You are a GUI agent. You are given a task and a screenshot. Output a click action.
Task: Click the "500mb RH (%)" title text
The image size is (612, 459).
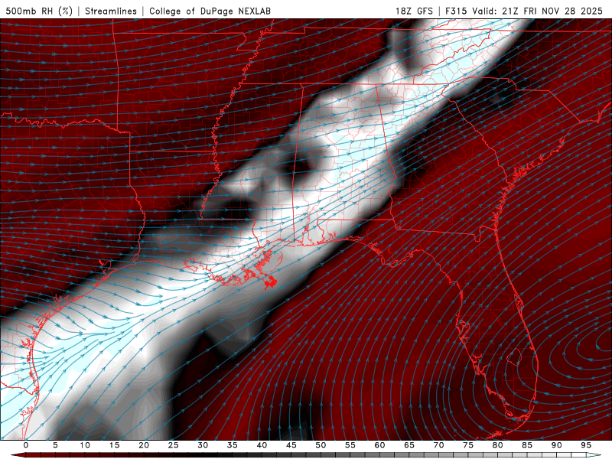[x=39, y=11]
